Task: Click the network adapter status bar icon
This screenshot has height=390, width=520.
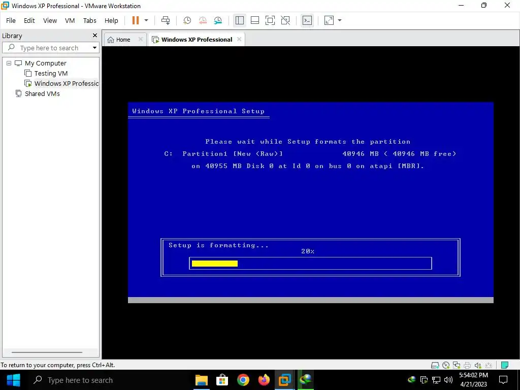Action: pyautogui.click(x=457, y=365)
